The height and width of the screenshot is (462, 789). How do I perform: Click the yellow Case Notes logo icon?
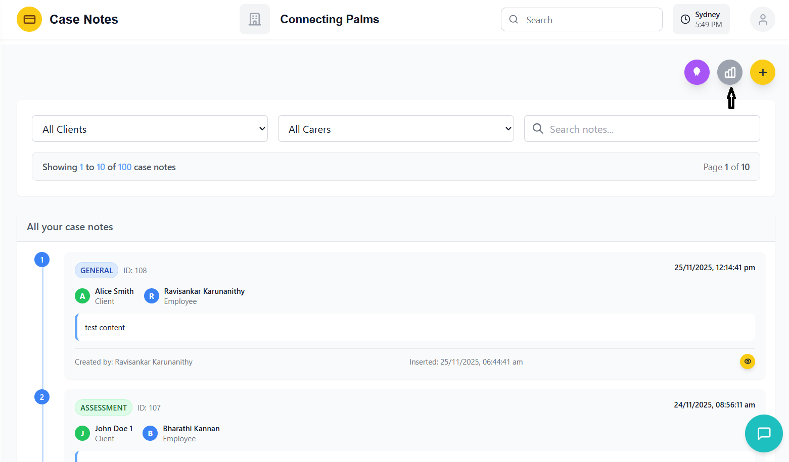click(29, 19)
